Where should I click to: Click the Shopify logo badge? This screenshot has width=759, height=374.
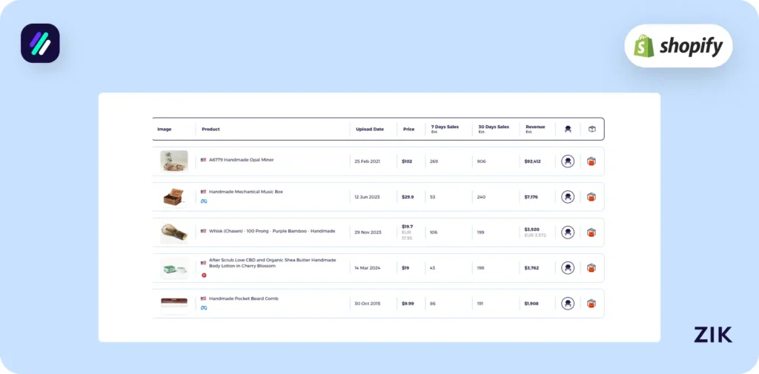678,46
